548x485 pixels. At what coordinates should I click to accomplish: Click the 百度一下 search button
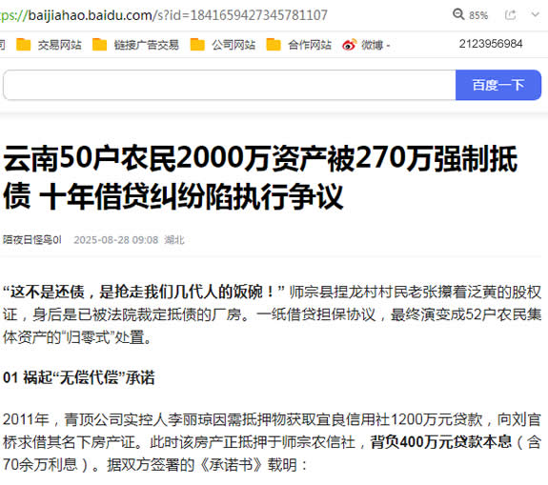click(x=498, y=85)
